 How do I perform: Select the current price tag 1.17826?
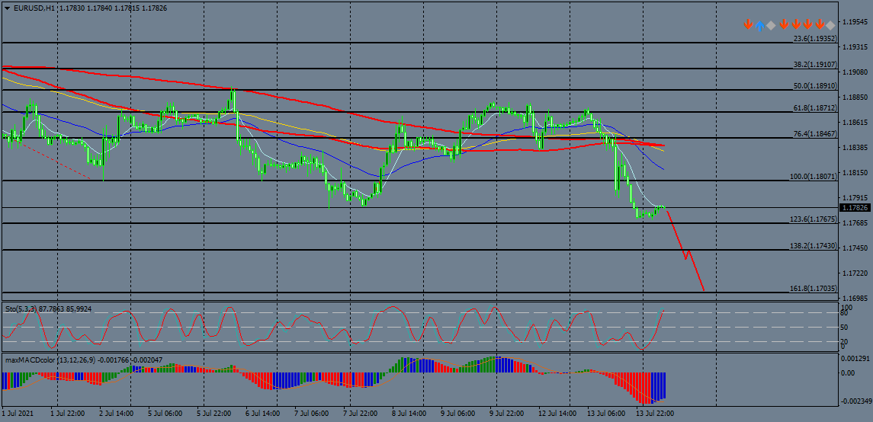click(x=854, y=207)
